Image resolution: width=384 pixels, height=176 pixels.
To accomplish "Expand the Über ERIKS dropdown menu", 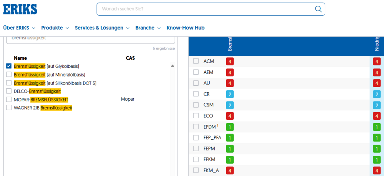I will pyautogui.click(x=19, y=28).
